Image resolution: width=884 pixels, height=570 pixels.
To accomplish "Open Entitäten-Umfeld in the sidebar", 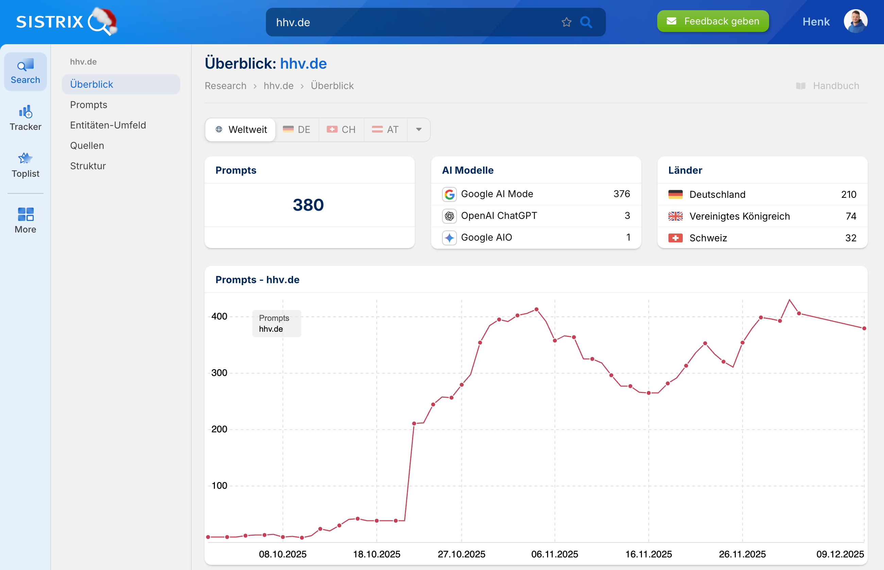I will click(x=108, y=125).
